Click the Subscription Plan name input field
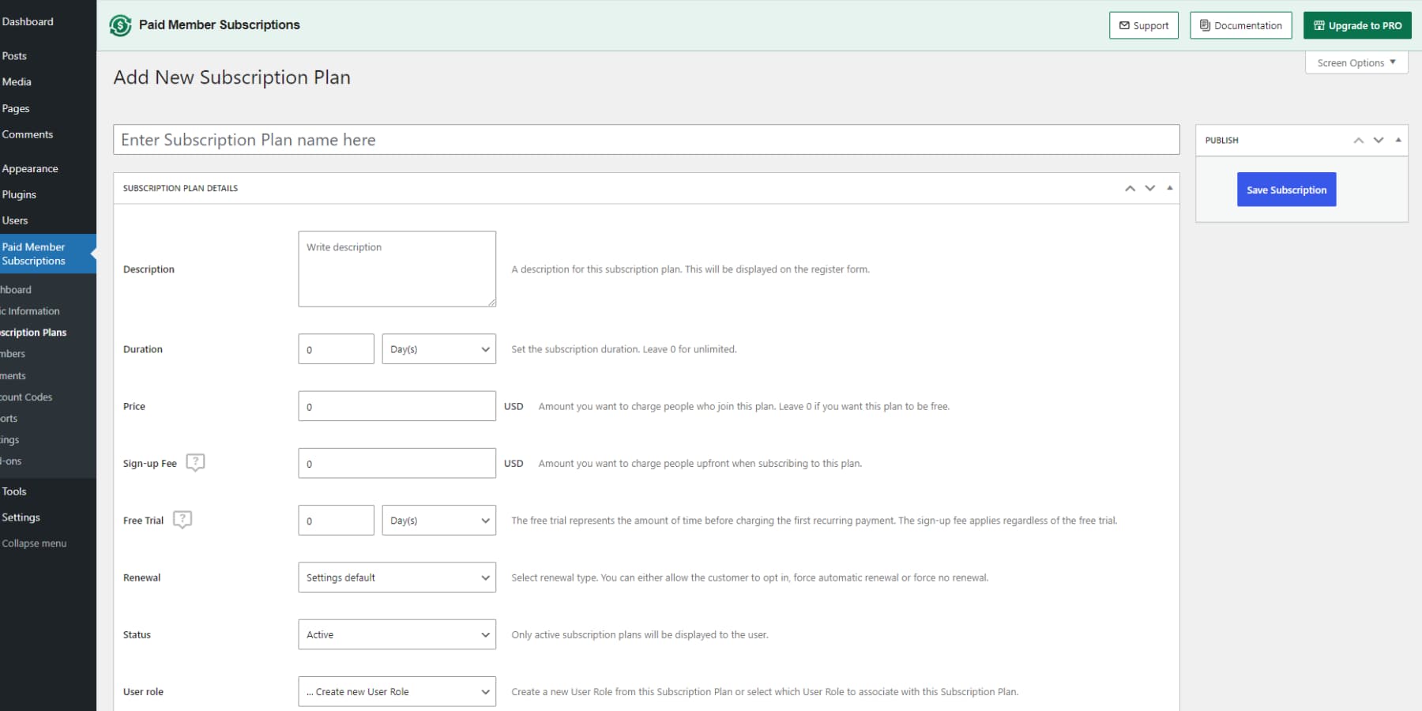The height and width of the screenshot is (711, 1422). [x=645, y=139]
